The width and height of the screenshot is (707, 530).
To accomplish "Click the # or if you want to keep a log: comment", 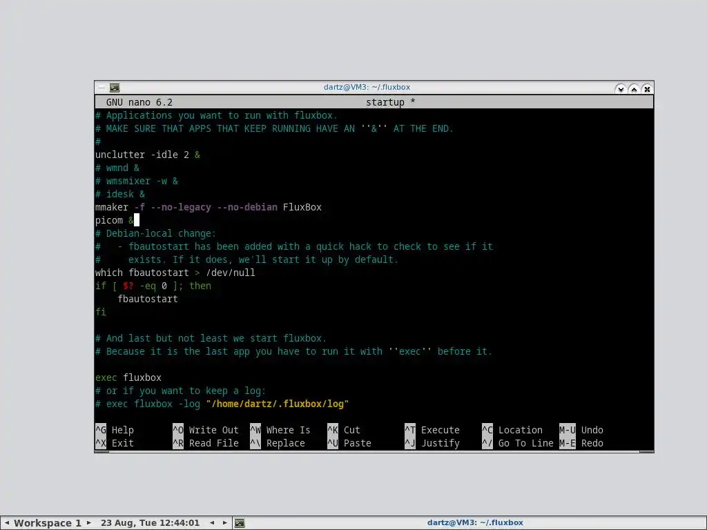I will (x=180, y=391).
